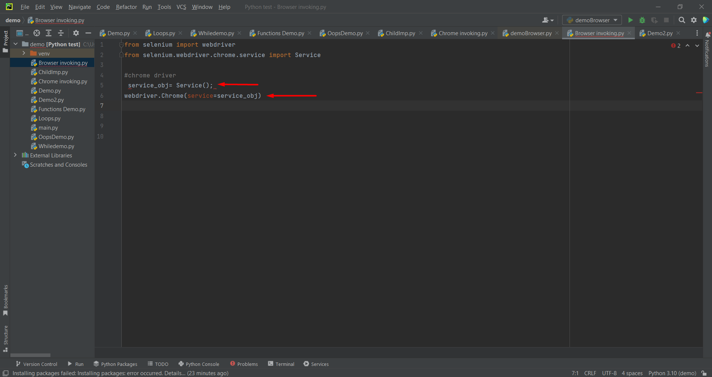Toggle the read-only lock icon
Viewport: 712px width, 377px height.
[704, 373]
